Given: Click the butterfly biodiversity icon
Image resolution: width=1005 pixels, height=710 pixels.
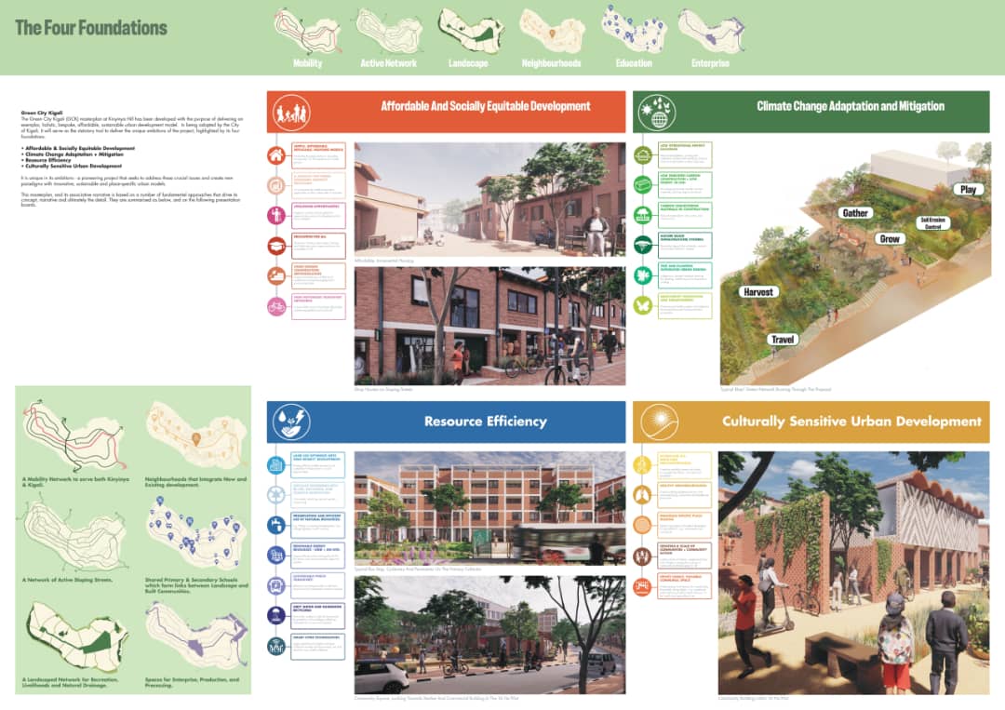Looking at the screenshot, I should [643, 305].
